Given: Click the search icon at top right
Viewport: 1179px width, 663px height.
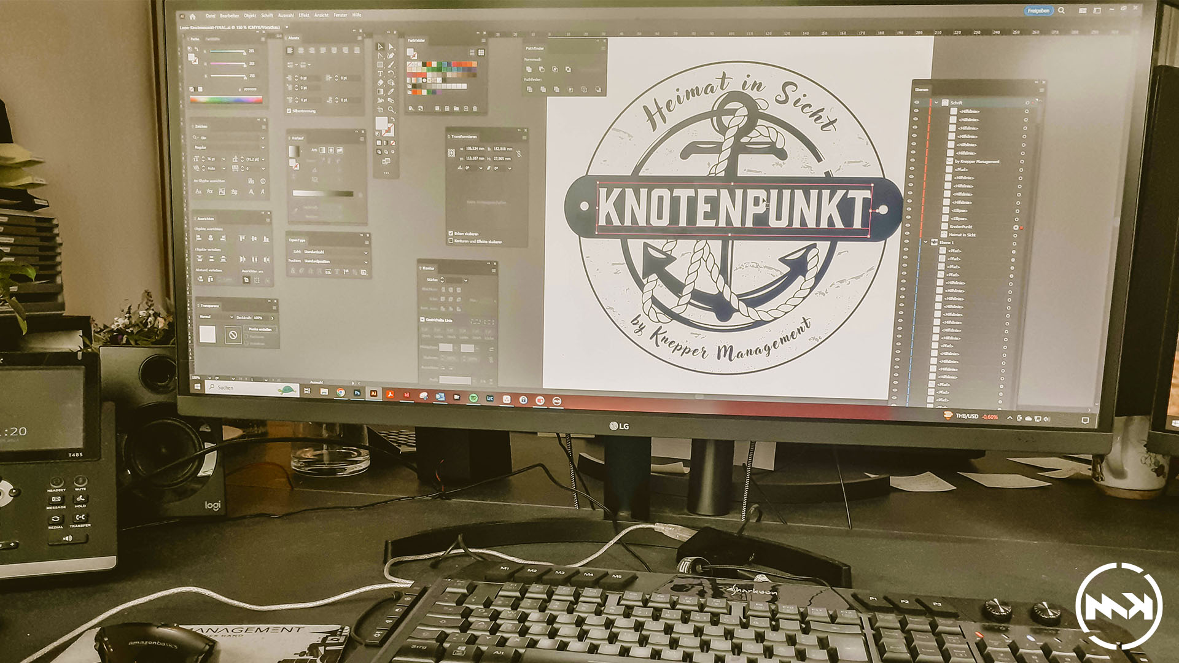Looking at the screenshot, I should point(1061,10).
